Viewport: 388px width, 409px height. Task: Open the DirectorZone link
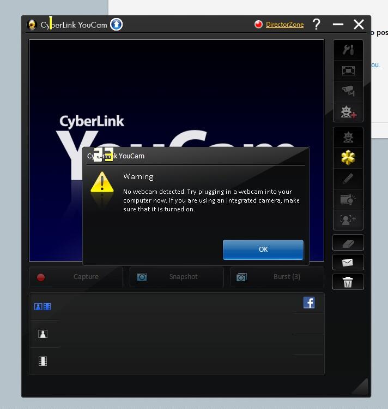tap(284, 25)
